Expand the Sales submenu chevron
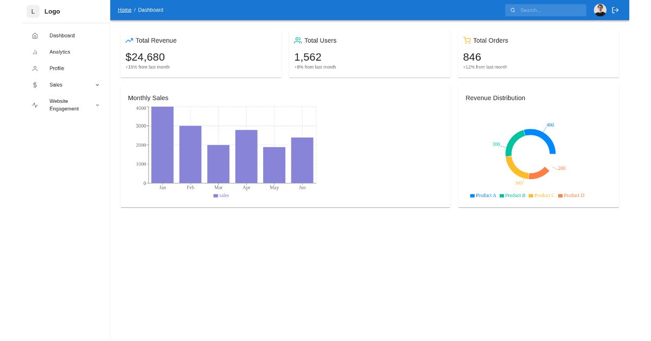This screenshot has width=651, height=341. [97, 85]
